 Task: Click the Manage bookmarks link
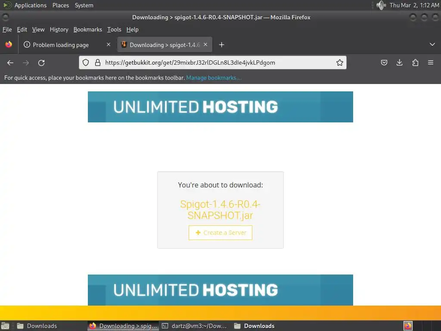click(214, 78)
